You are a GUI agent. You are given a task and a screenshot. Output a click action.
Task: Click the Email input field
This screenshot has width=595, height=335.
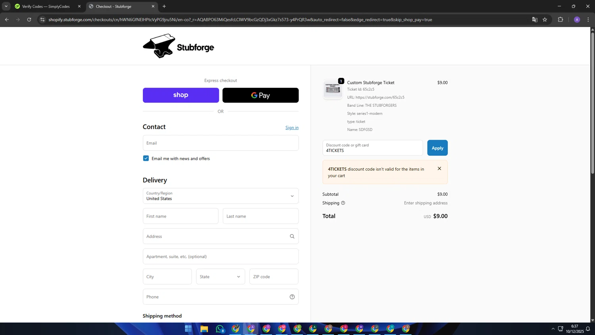221,143
